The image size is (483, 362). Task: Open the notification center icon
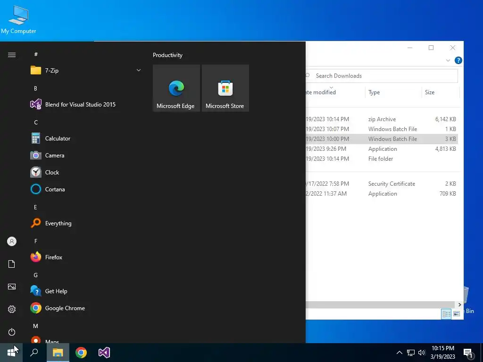pyautogui.click(x=468, y=354)
